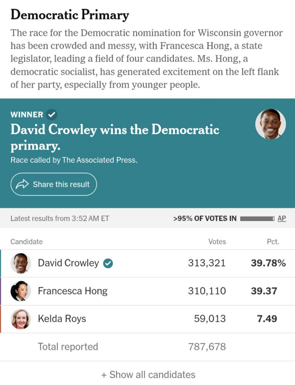Click the Votes column header
This screenshot has height=385, width=295.
tap(217, 242)
